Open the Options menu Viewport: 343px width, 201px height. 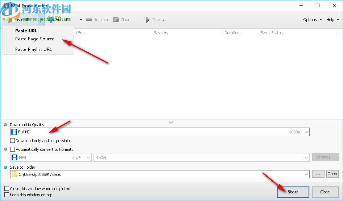[x=313, y=20]
